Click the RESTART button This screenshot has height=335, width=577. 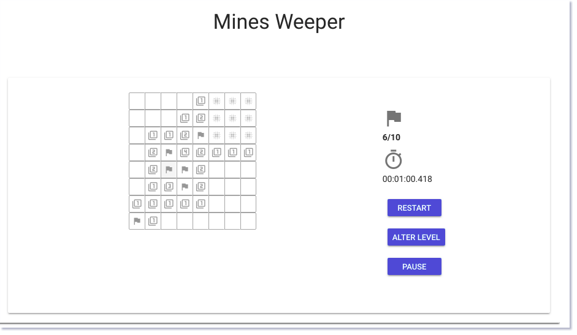[x=414, y=208]
